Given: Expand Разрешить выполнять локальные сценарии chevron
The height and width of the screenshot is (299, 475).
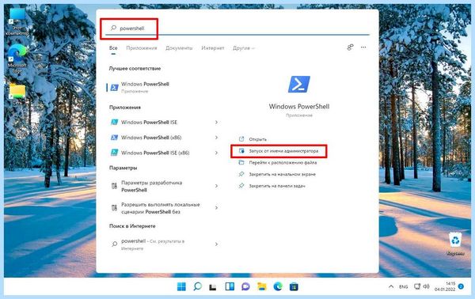Looking at the screenshot, I should coord(216,207).
